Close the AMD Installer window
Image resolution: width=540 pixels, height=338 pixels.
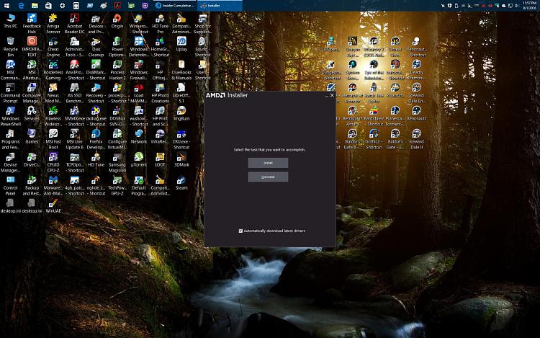(332, 95)
